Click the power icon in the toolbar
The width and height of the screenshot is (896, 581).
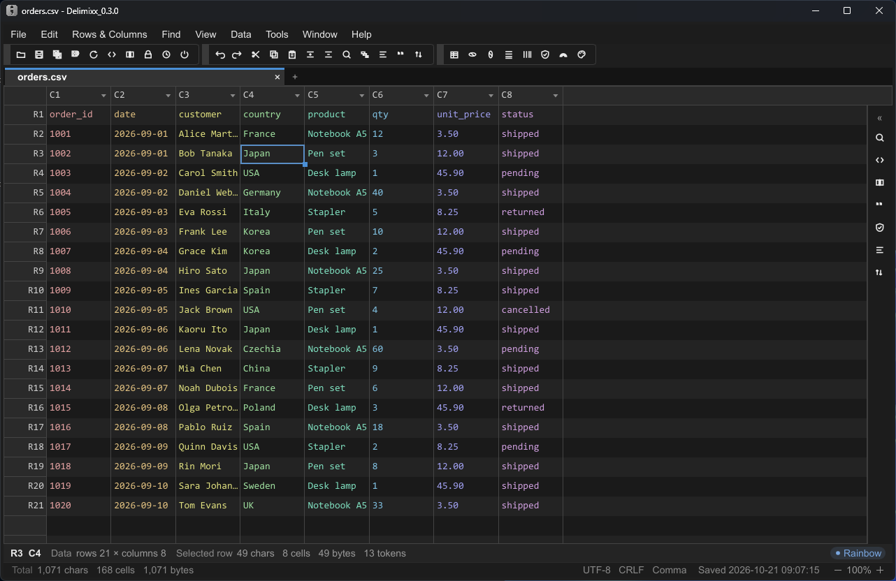click(x=185, y=54)
